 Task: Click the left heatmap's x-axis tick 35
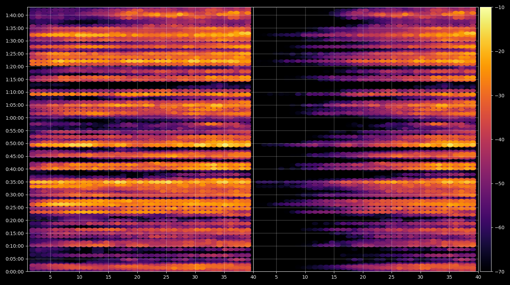coord(224,277)
